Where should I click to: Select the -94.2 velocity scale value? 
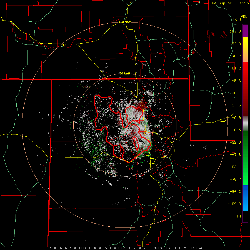[235, 191]
